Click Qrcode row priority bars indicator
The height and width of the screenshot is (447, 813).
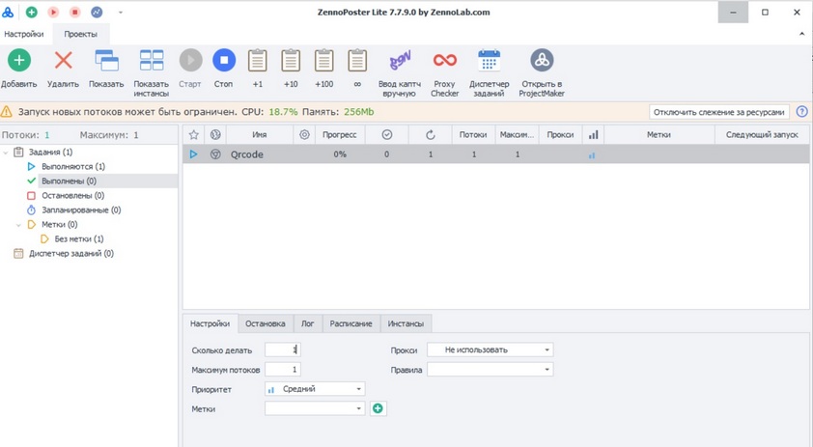592,155
